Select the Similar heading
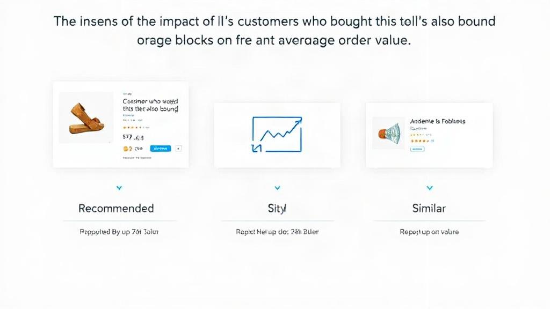 (x=429, y=209)
